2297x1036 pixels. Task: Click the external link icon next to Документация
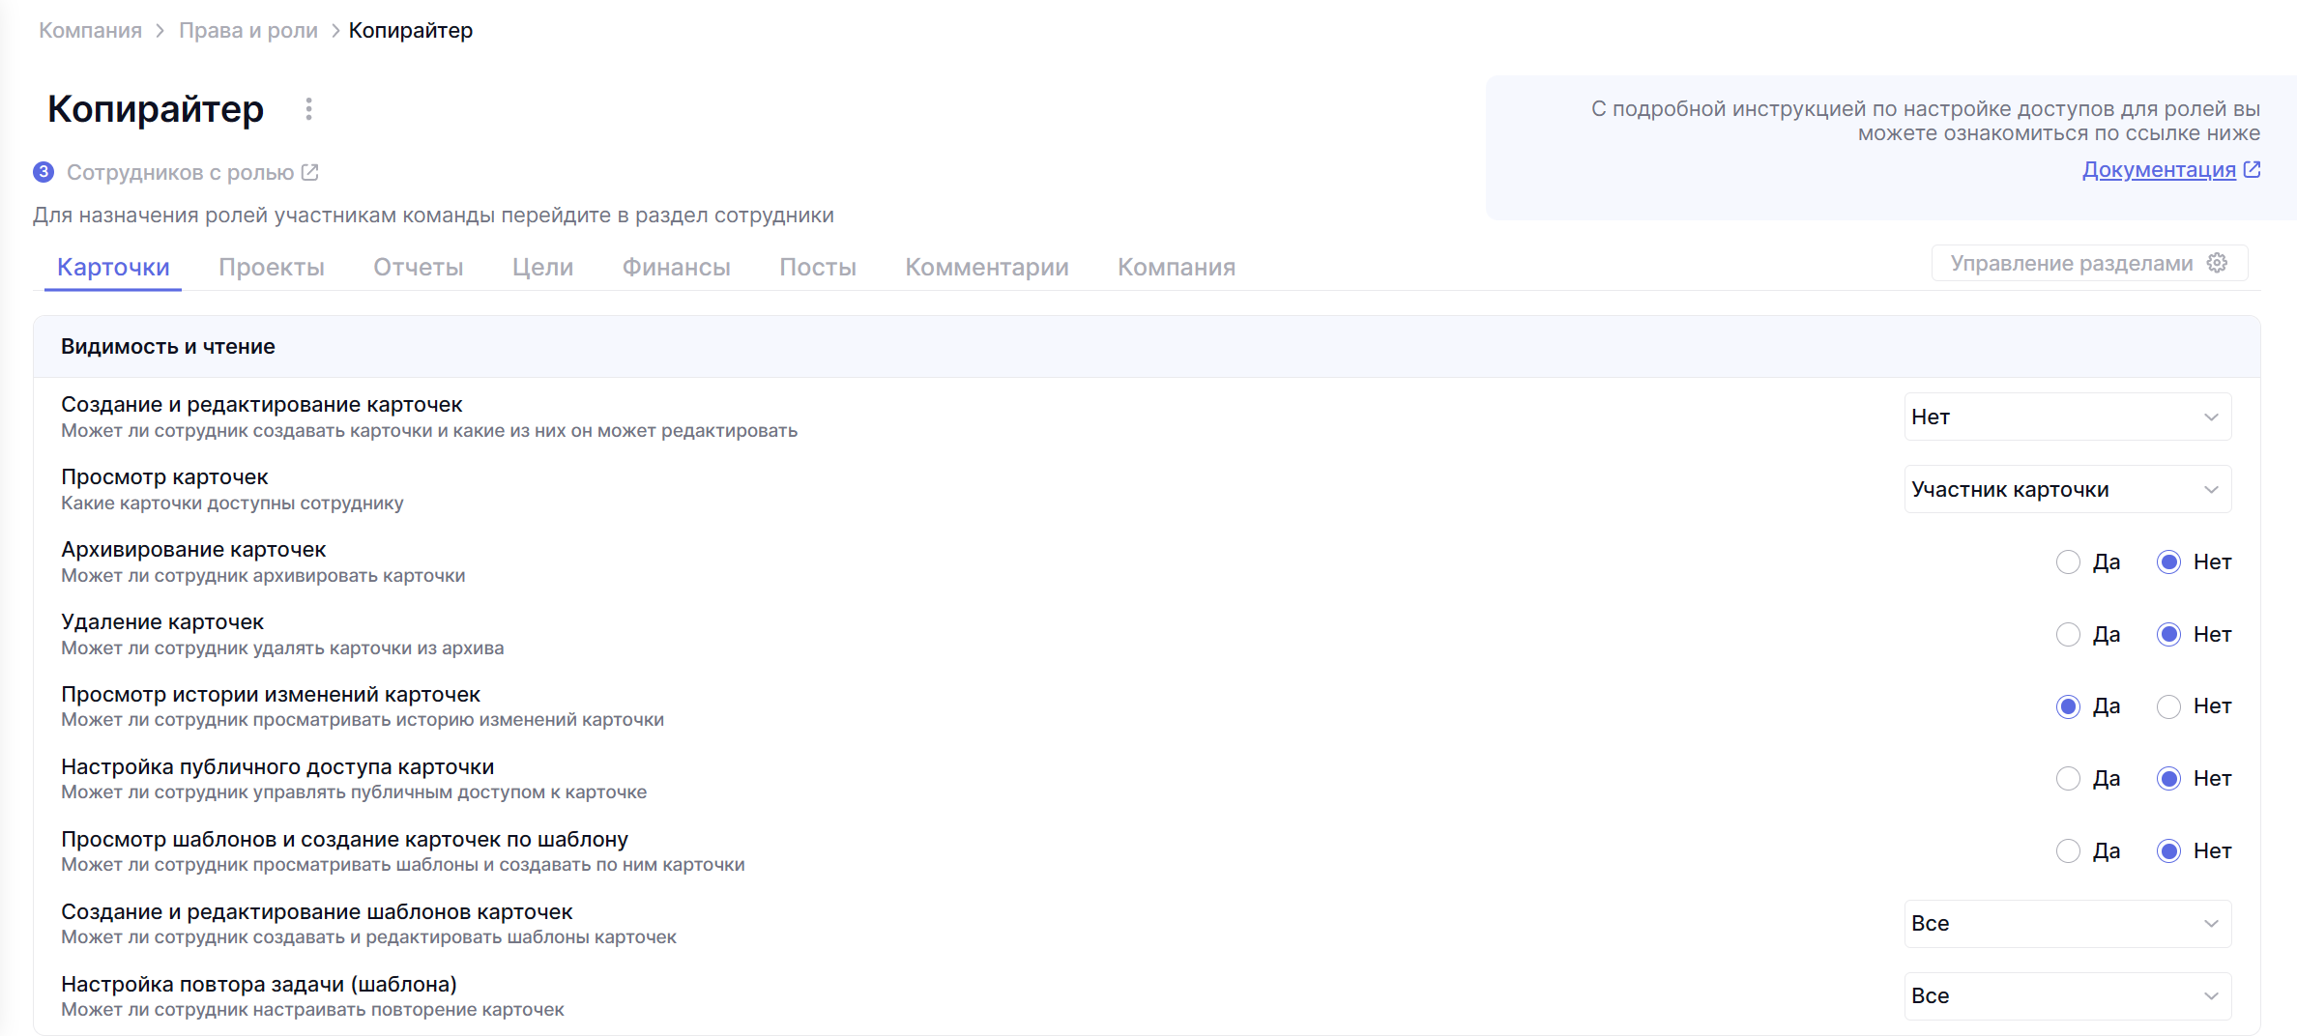[x=2252, y=169]
